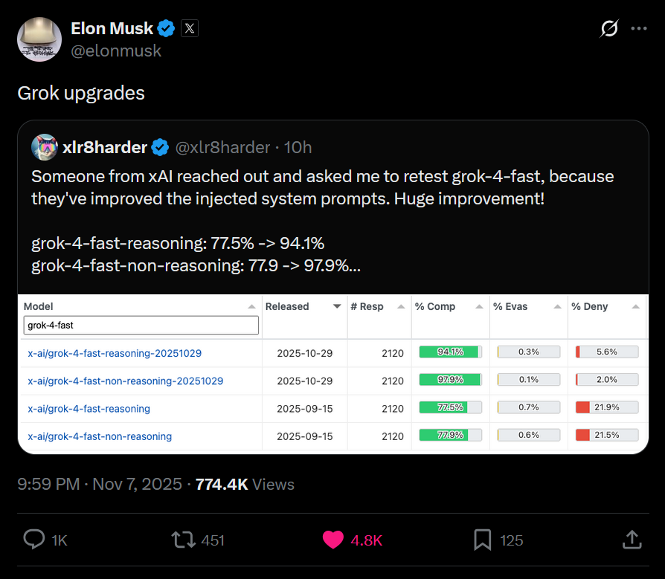
Task: Click the grok-4-fast model filter field
Action: click(x=141, y=325)
